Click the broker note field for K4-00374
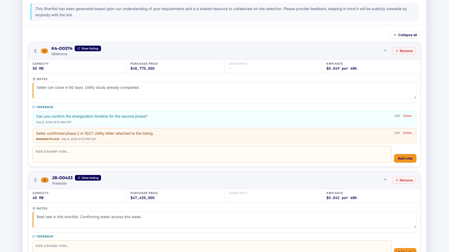 pyautogui.click(x=212, y=154)
